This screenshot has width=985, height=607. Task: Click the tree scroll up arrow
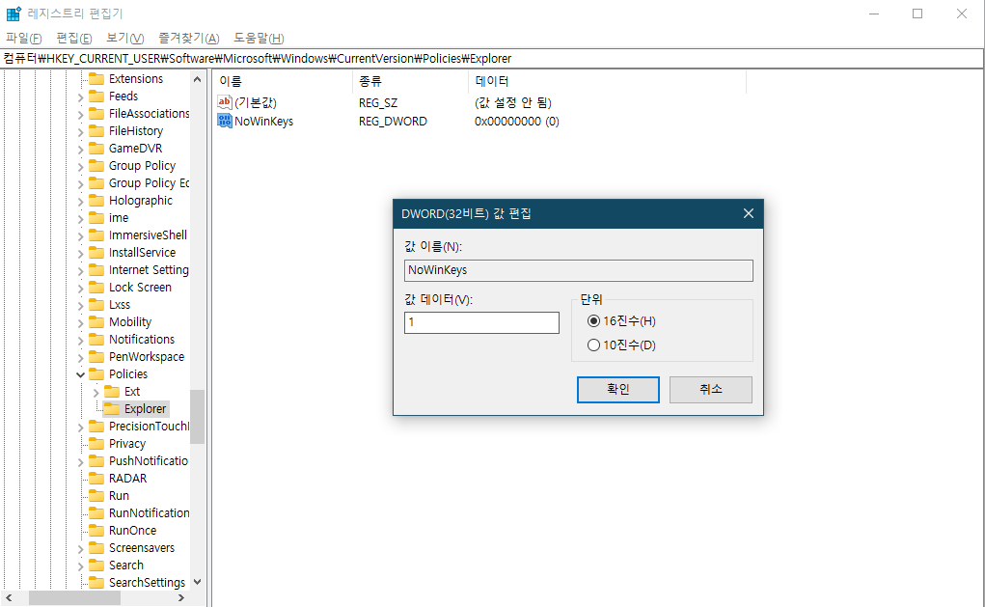197,79
